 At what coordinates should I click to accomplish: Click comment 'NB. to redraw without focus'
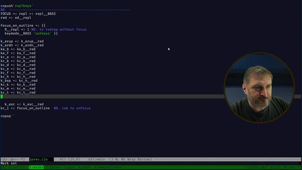point(59,29)
